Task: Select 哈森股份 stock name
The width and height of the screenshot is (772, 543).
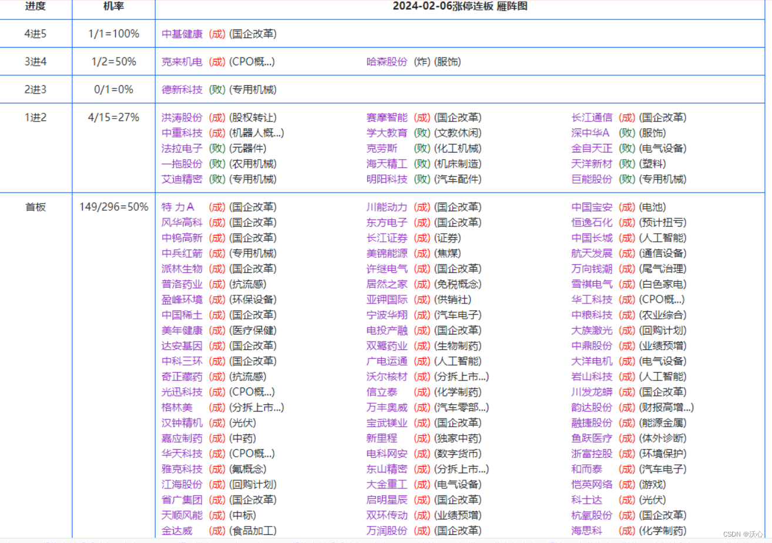Action: (387, 62)
